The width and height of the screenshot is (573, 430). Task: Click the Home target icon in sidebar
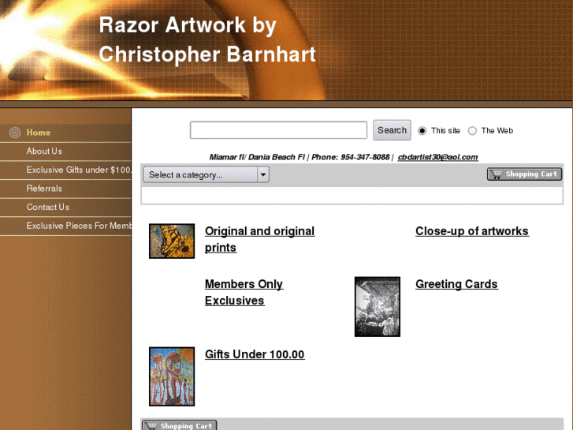coord(15,133)
